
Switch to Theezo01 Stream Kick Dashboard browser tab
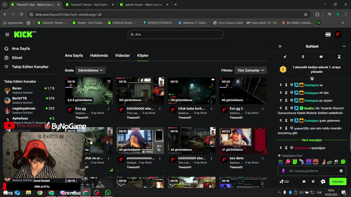click(x=90, y=5)
